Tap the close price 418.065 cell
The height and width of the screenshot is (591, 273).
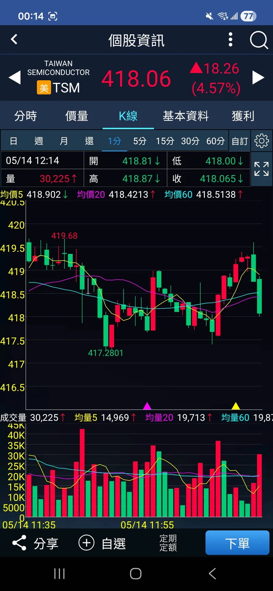point(209,178)
